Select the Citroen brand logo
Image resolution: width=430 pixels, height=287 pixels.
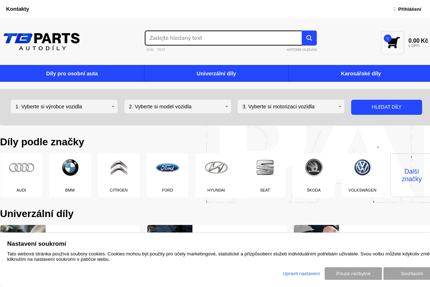(119, 168)
